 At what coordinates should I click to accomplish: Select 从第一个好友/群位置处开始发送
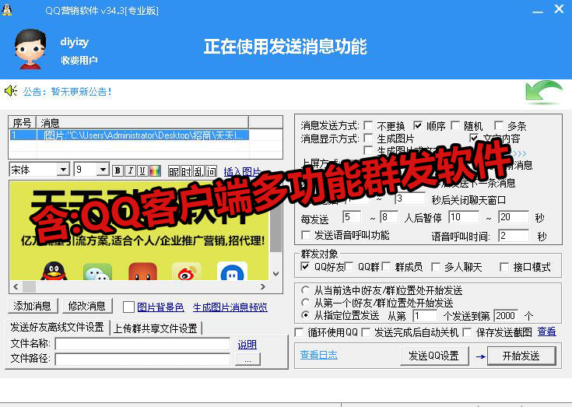point(305,303)
